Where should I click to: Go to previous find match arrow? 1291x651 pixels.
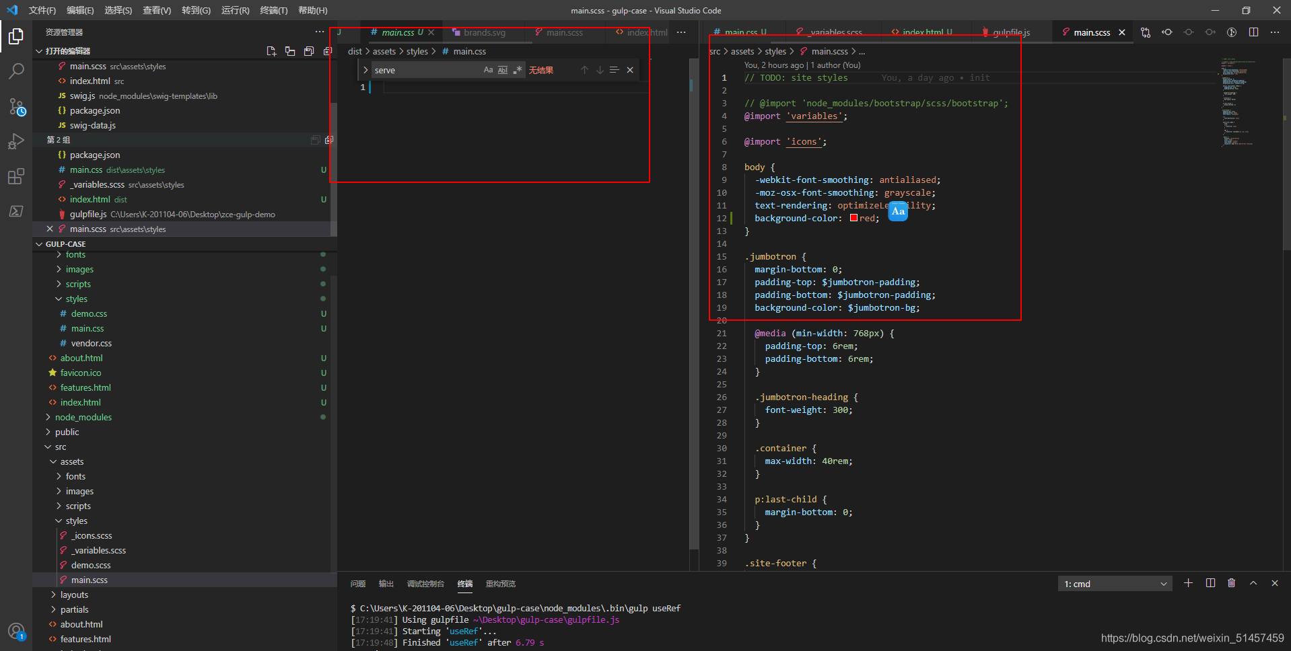[584, 70]
